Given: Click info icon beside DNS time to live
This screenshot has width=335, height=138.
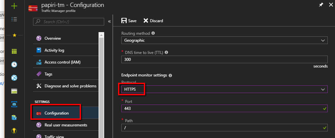Looking at the screenshot, I should coord(166,52).
